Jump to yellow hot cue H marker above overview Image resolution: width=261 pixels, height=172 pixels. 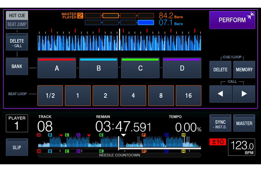coord(184,135)
